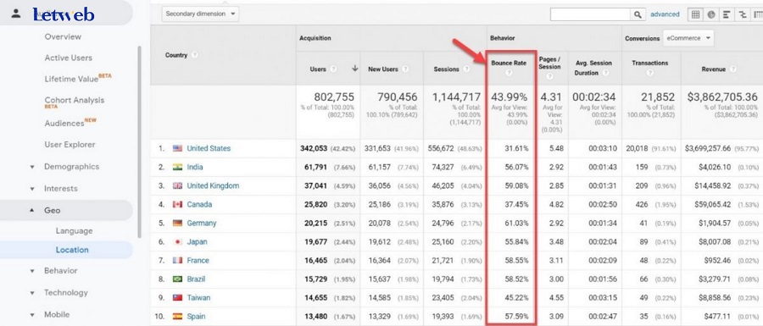The height and width of the screenshot is (326, 763).
Task: Sort by Transactions column header
Action: (649, 64)
